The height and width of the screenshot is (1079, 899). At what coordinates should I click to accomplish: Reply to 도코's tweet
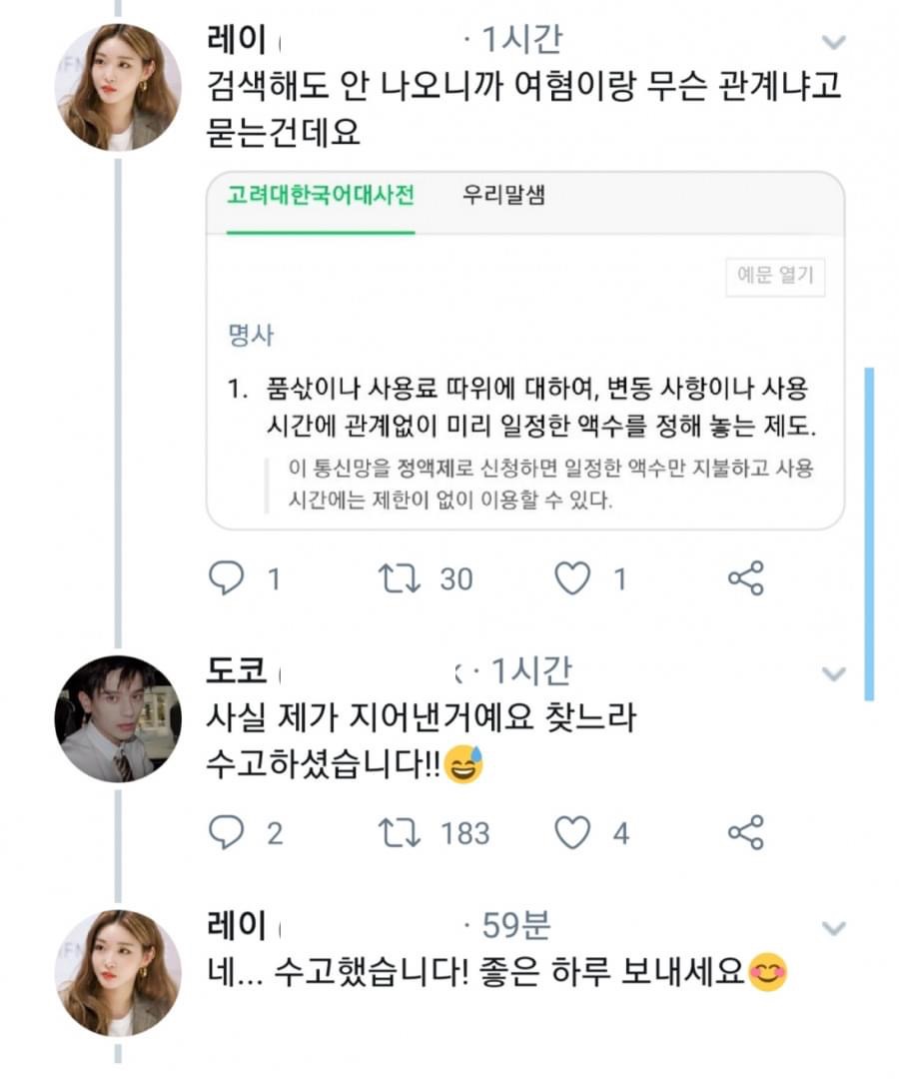tap(226, 832)
